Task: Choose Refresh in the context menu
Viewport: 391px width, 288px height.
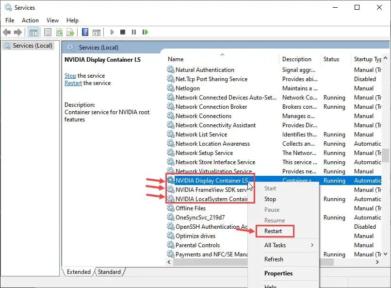Action: (274, 259)
